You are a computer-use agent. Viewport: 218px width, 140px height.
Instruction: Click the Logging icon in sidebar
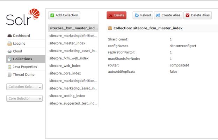[x=9, y=44]
